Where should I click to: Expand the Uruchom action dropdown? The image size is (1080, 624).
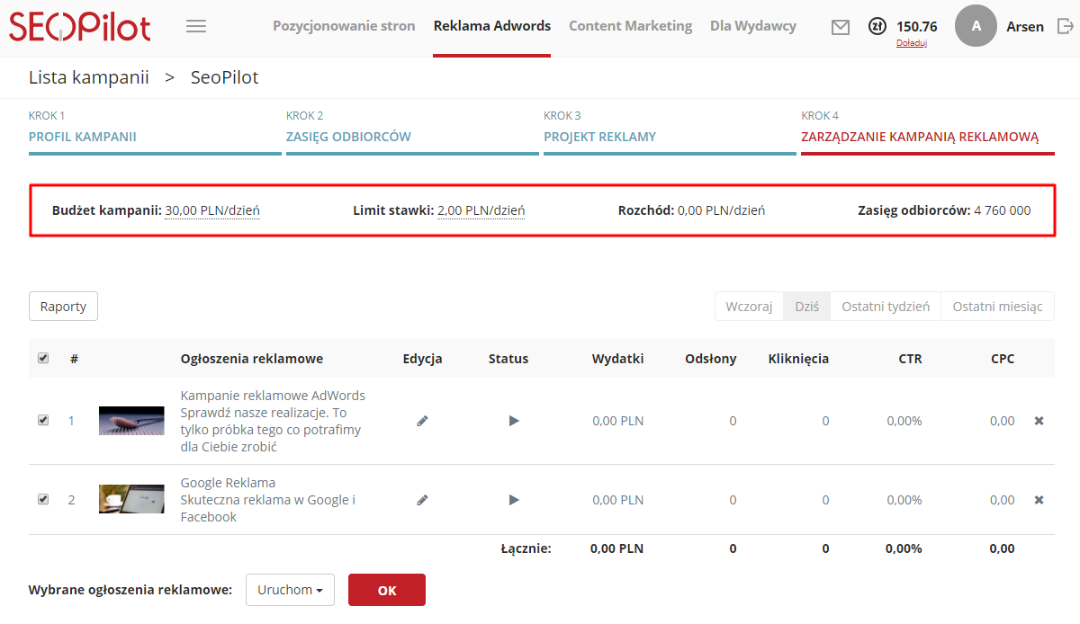290,590
